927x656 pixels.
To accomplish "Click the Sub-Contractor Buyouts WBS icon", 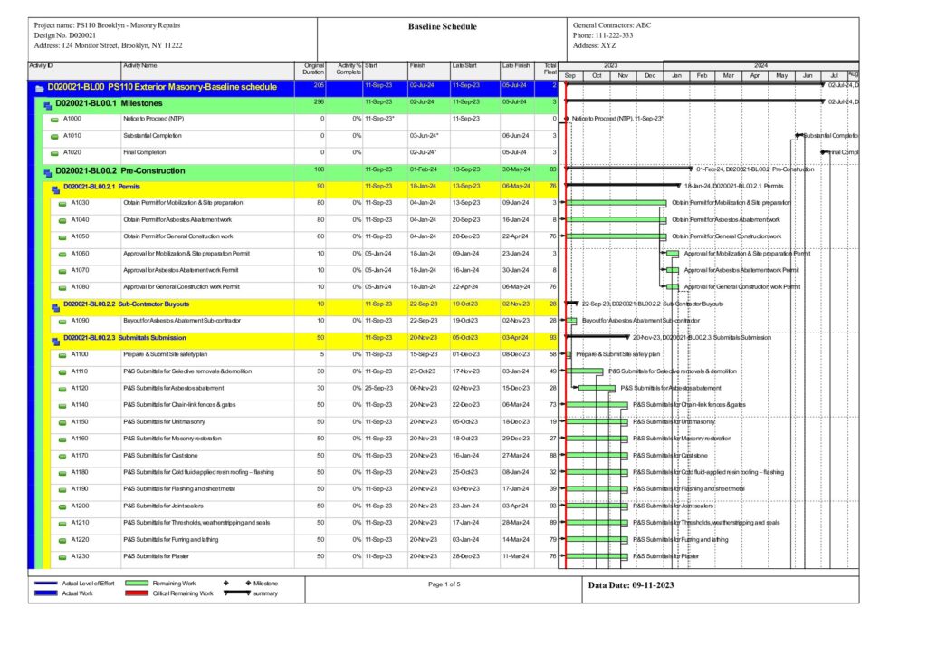I will pyautogui.click(x=55, y=304).
